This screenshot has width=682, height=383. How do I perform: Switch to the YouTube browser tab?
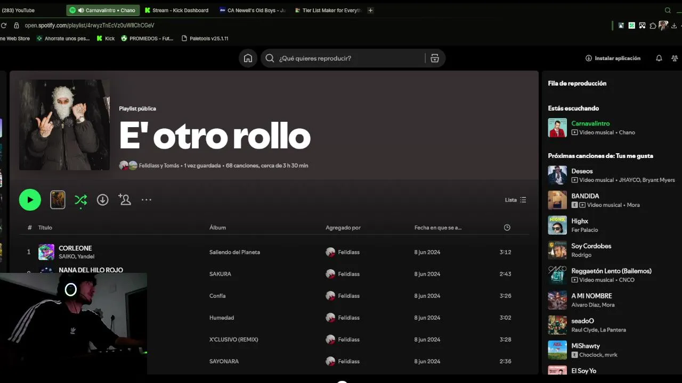point(18,10)
